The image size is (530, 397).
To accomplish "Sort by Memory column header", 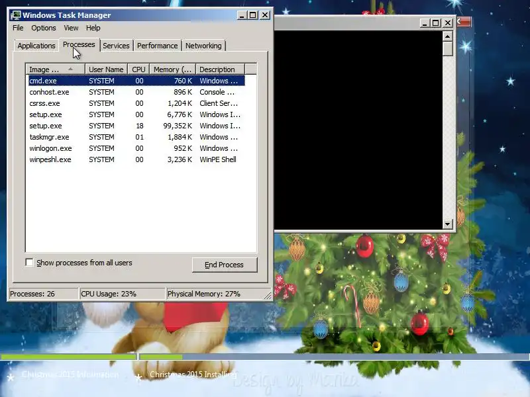I will [172, 69].
